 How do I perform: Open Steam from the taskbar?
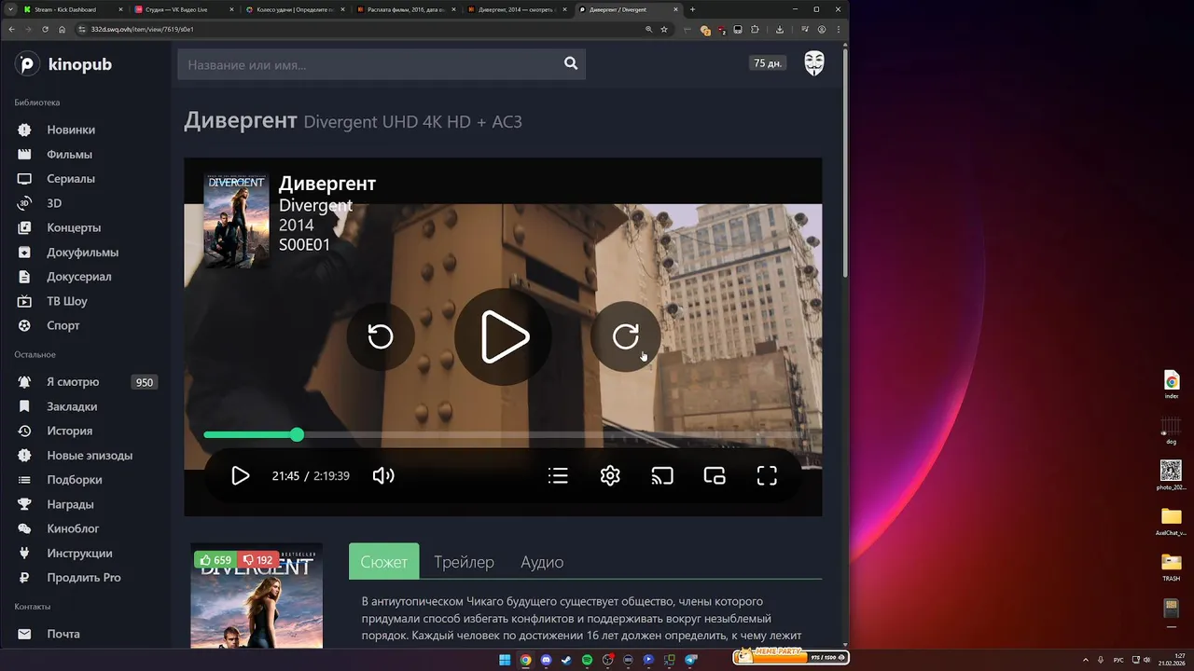pos(566,660)
